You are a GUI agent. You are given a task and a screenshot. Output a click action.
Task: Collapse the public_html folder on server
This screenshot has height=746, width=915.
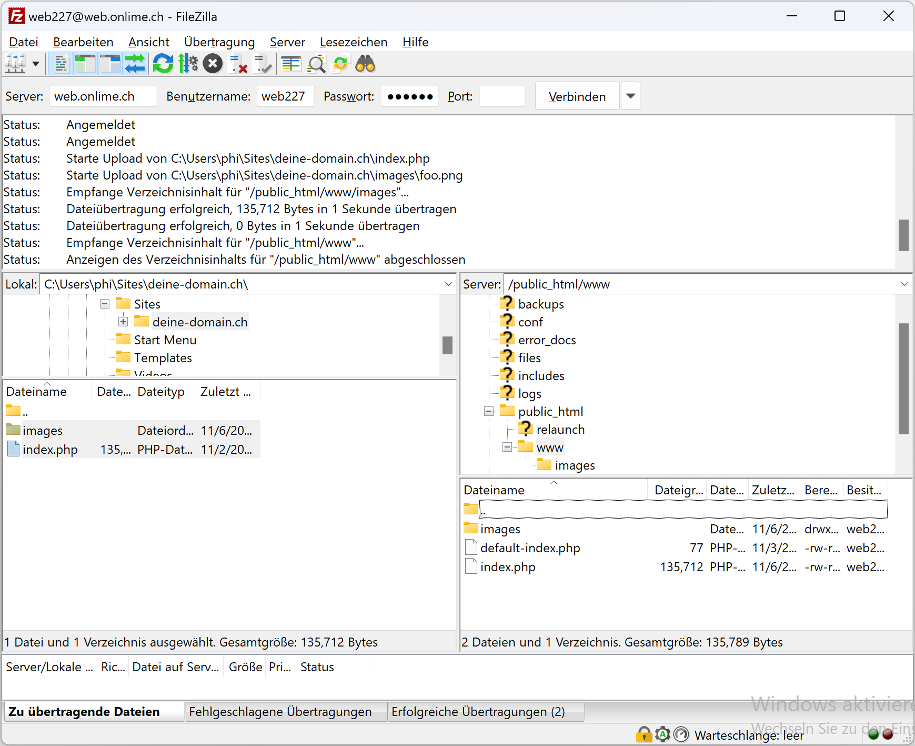(x=489, y=411)
